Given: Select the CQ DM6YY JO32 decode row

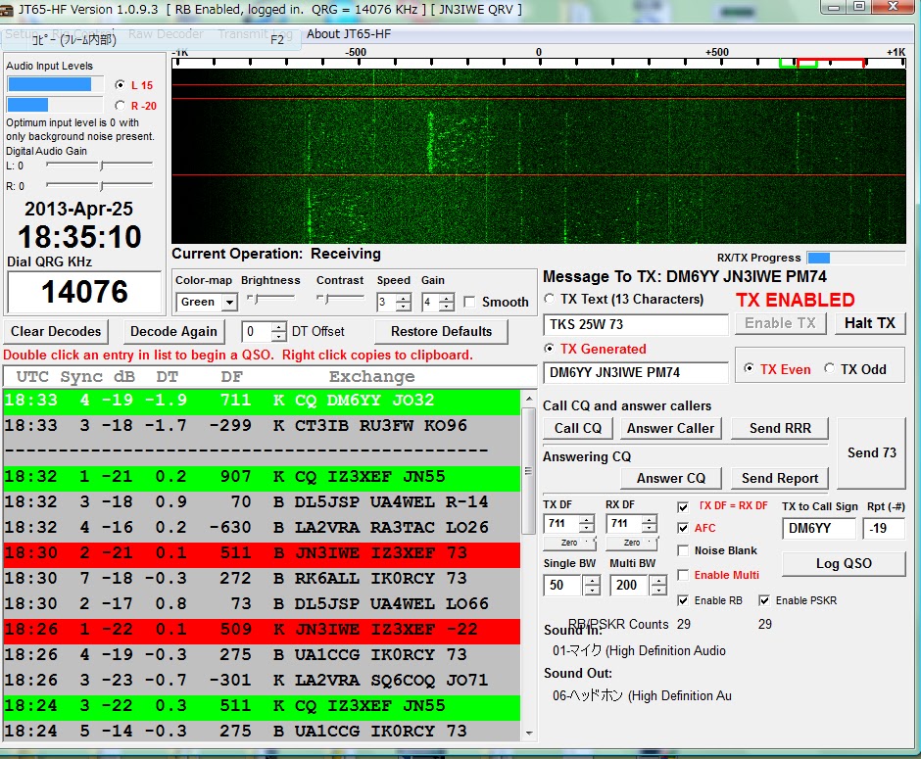Looking at the screenshot, I should [262, 401].
